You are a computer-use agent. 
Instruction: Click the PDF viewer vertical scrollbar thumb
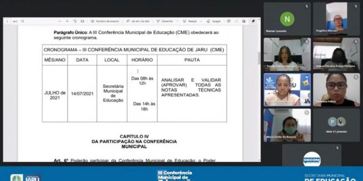(x=259, y=58)
